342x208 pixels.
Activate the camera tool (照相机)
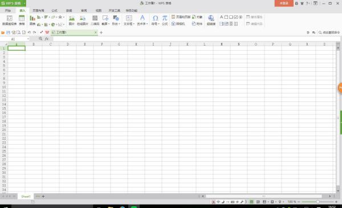click(178, 23)
